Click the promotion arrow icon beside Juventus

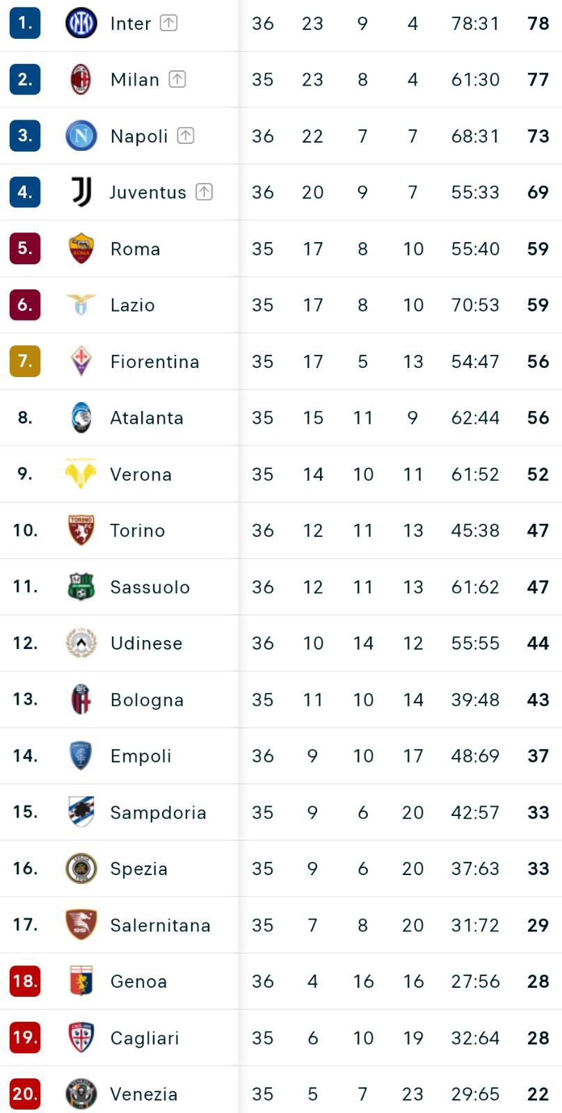(x=204, y=192)
